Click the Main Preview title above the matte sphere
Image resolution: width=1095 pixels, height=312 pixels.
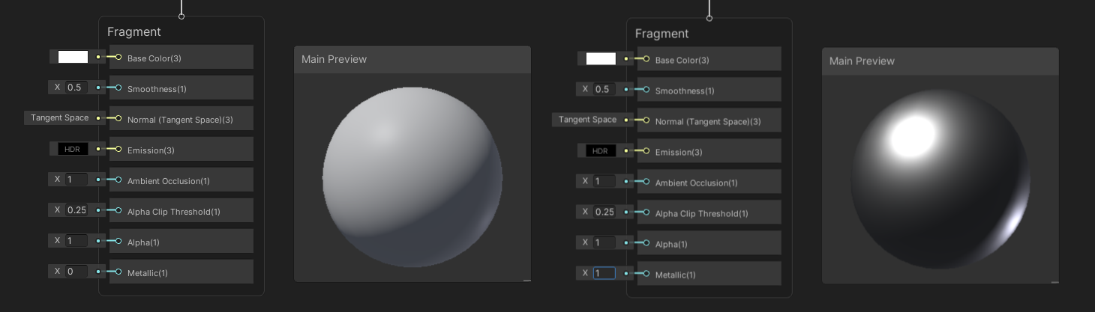click(x=334, y=59)
